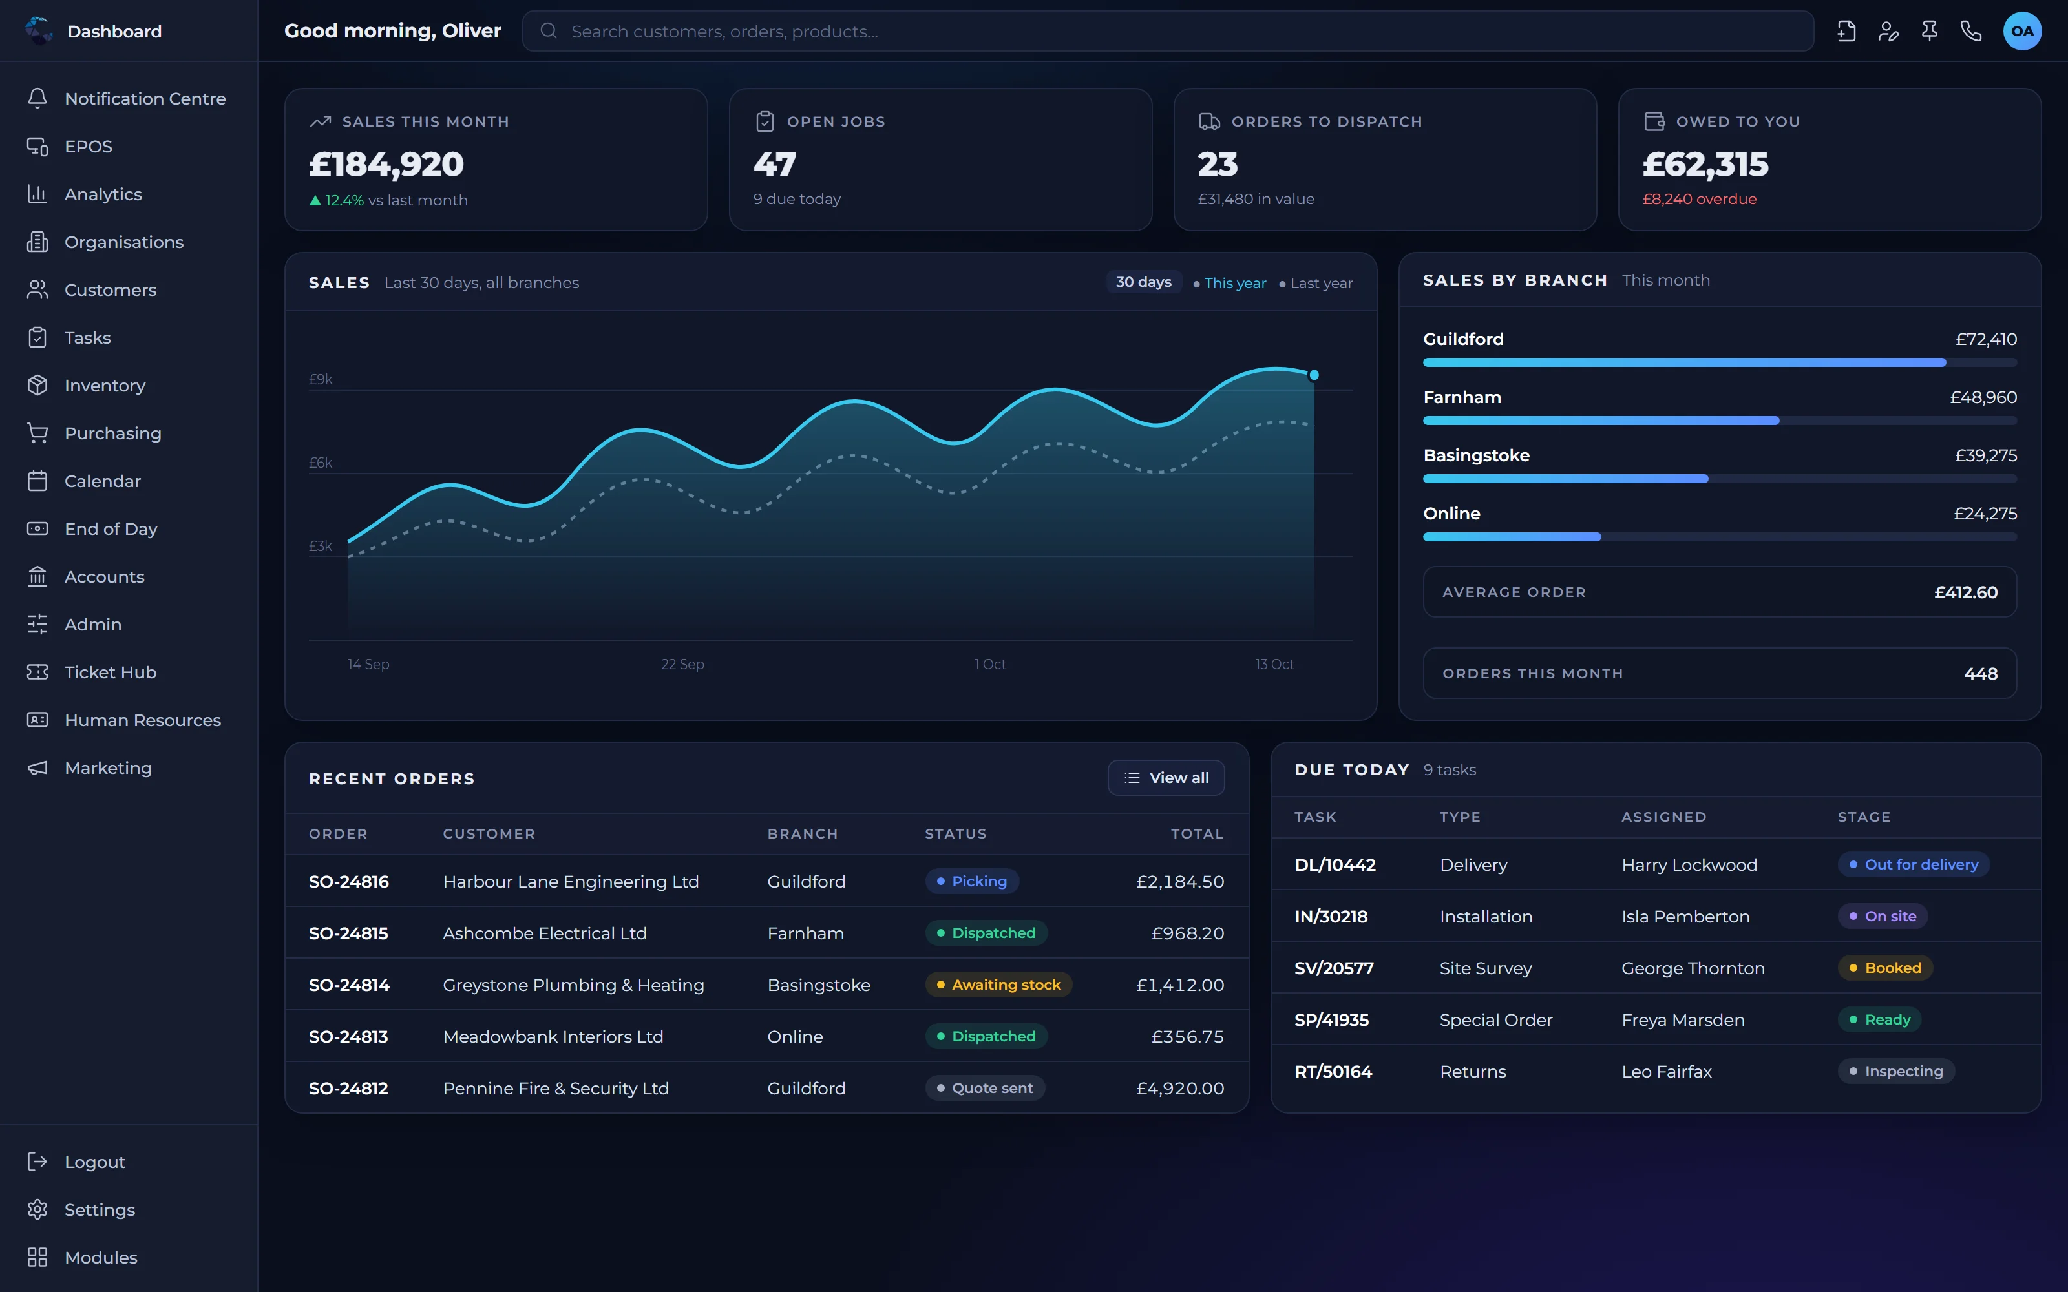
Task: Click the View all orders button
Action: tap(1166, 778)
